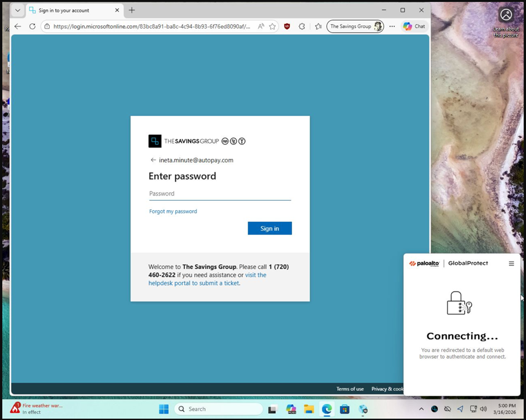Open the Favorites list icon in toolbar
This screenshot has width=526, height=420.
coord(318,26)
